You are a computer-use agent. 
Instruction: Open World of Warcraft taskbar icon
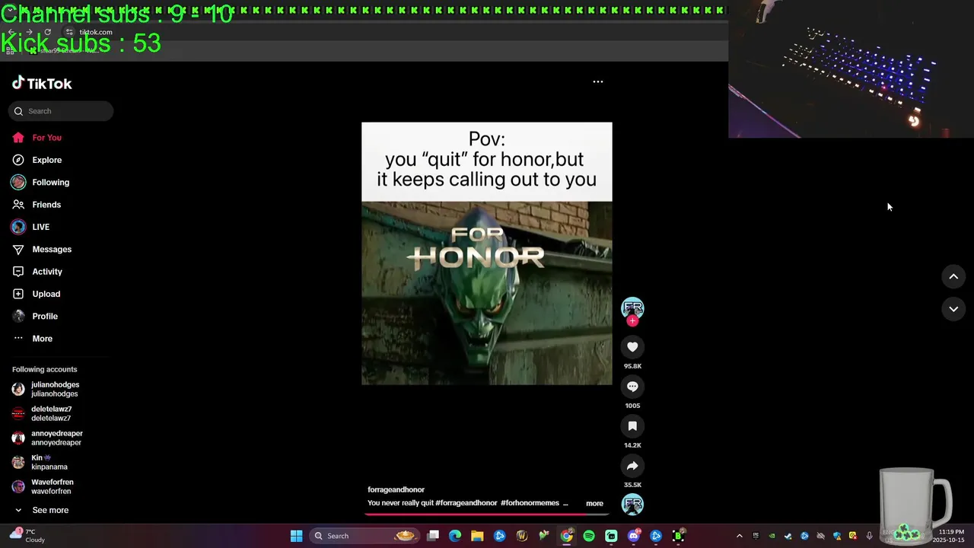tap(522, 536)
